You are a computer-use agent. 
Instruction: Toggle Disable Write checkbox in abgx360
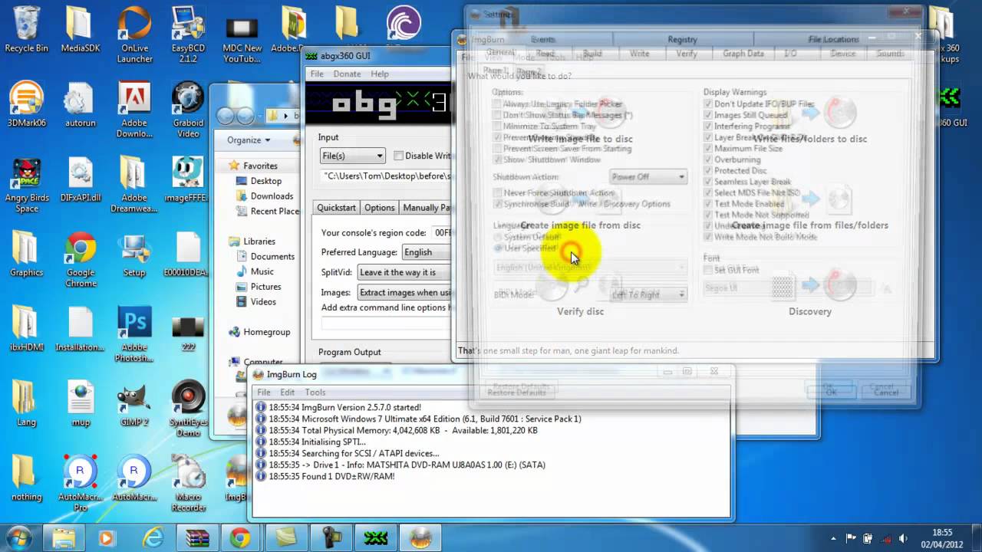click(x=398, y=156)
